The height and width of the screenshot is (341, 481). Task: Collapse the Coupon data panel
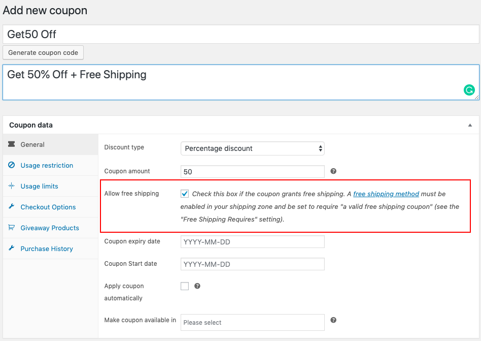(470, 125)
